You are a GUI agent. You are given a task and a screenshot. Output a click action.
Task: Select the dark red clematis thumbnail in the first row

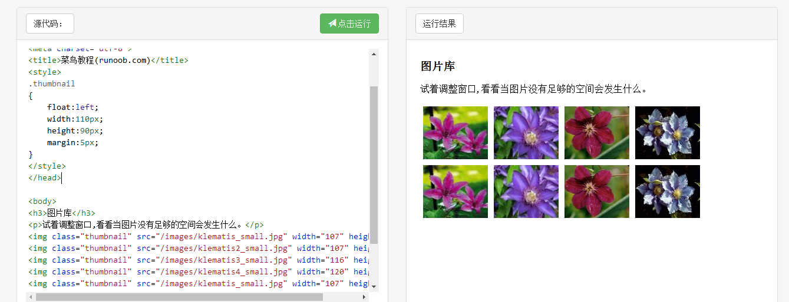tap(597, 133)
